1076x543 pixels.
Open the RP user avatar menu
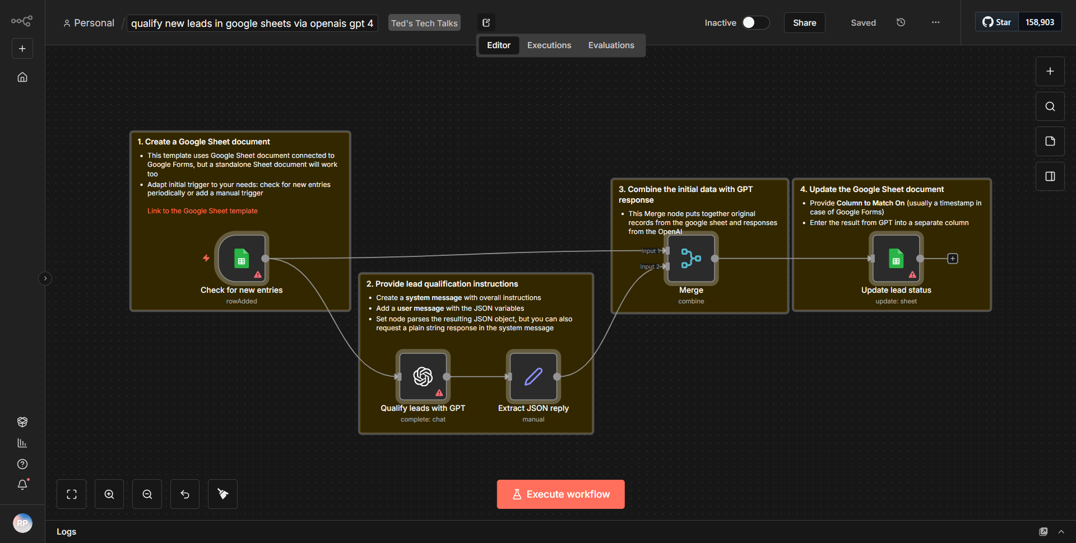22,523
